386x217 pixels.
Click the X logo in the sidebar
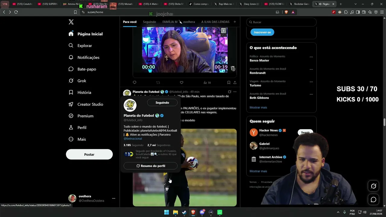71,22
